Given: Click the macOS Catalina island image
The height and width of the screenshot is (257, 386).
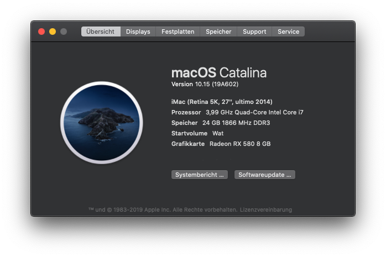Looking at the screenshot, I should point(102,123).
